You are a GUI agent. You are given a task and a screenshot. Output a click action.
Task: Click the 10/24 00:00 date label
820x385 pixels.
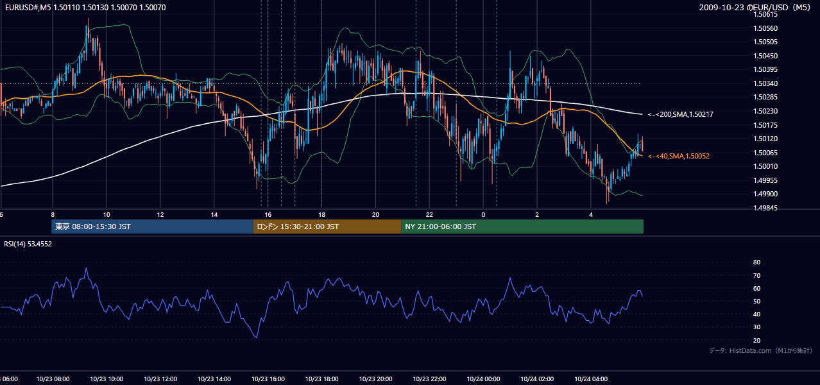click(x=483, y=379)
